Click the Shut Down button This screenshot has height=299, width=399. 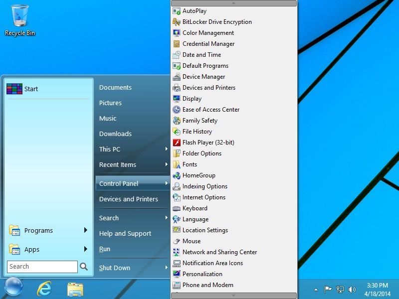click(114, 268)
